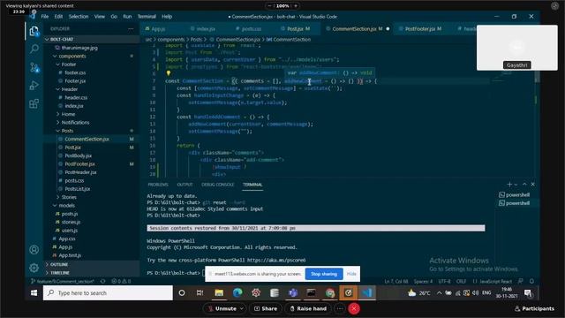This screenshot has width=565, height=318.
Task: Open users.js in the models folder
Action: click(69, 230)
